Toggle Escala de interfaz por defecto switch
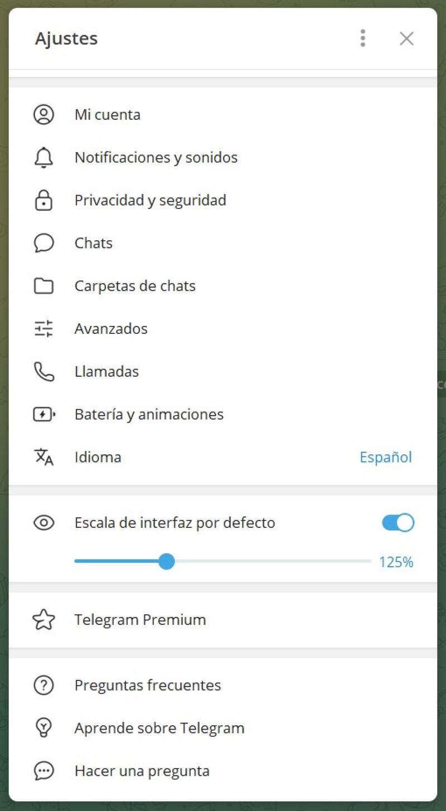The width and height of the screenshot is (446, 811). 398,523
